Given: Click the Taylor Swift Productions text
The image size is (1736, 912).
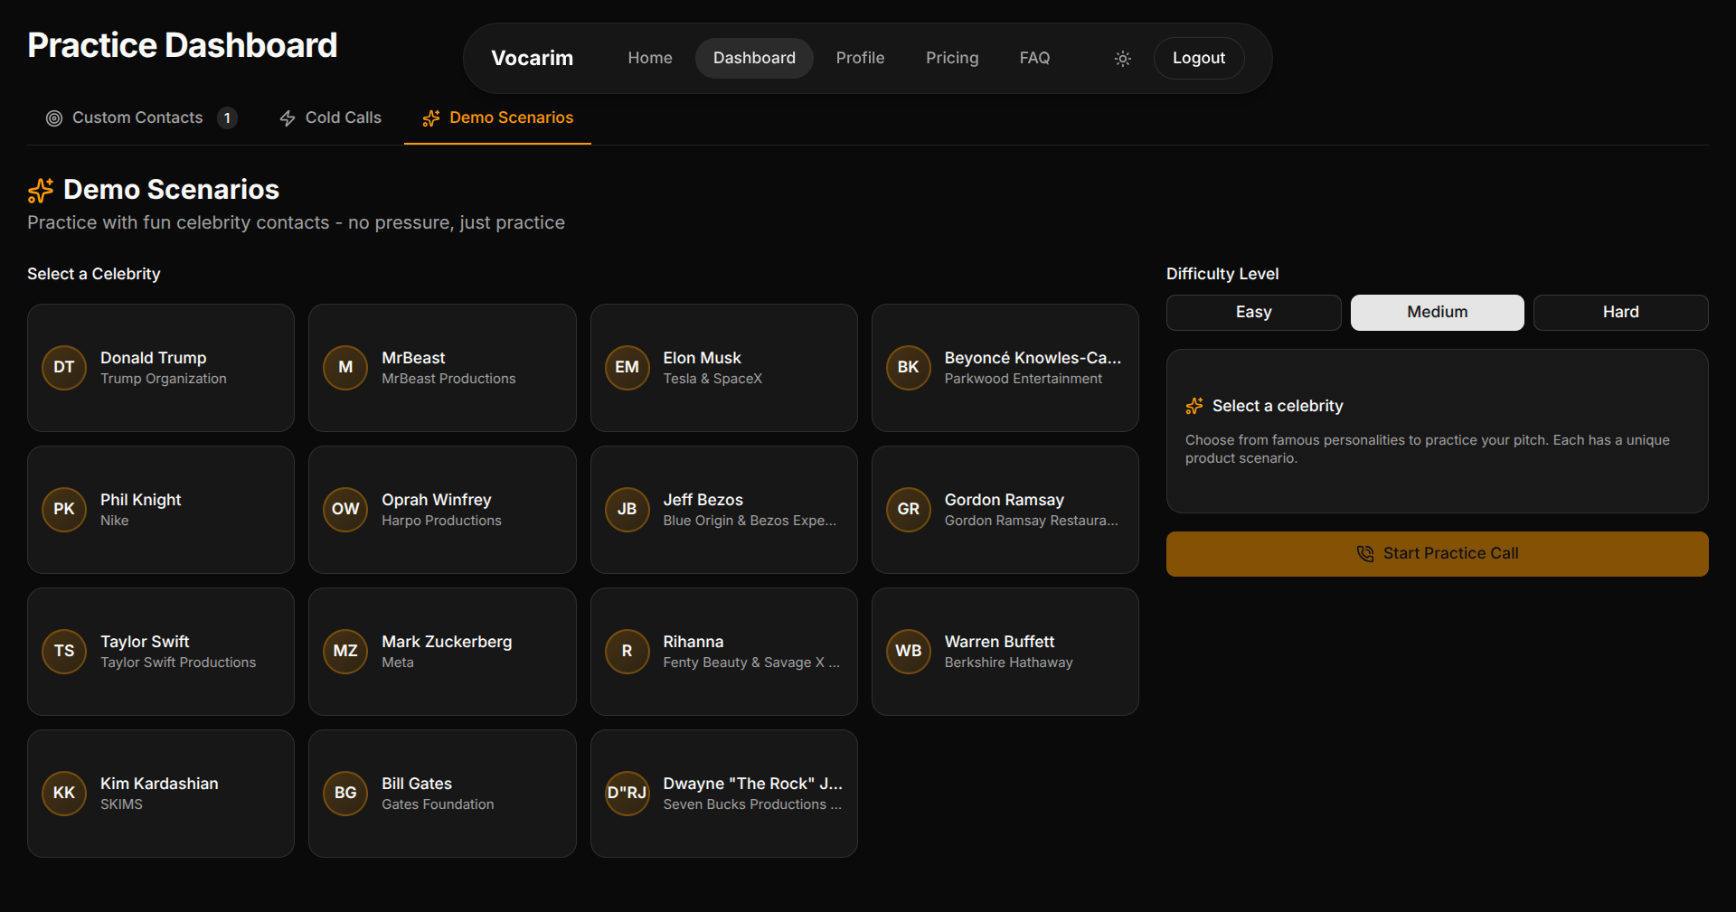Looking at the screenshot, I should 178,663.
